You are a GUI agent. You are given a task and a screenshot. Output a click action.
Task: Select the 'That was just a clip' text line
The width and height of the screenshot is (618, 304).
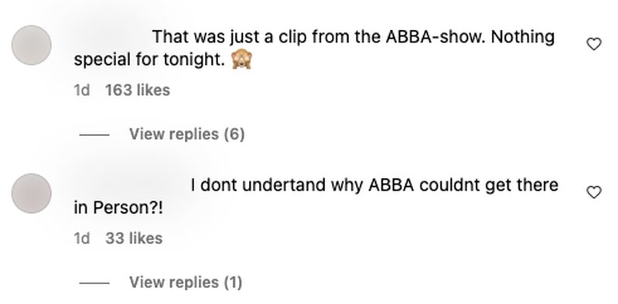pos(353,37)
